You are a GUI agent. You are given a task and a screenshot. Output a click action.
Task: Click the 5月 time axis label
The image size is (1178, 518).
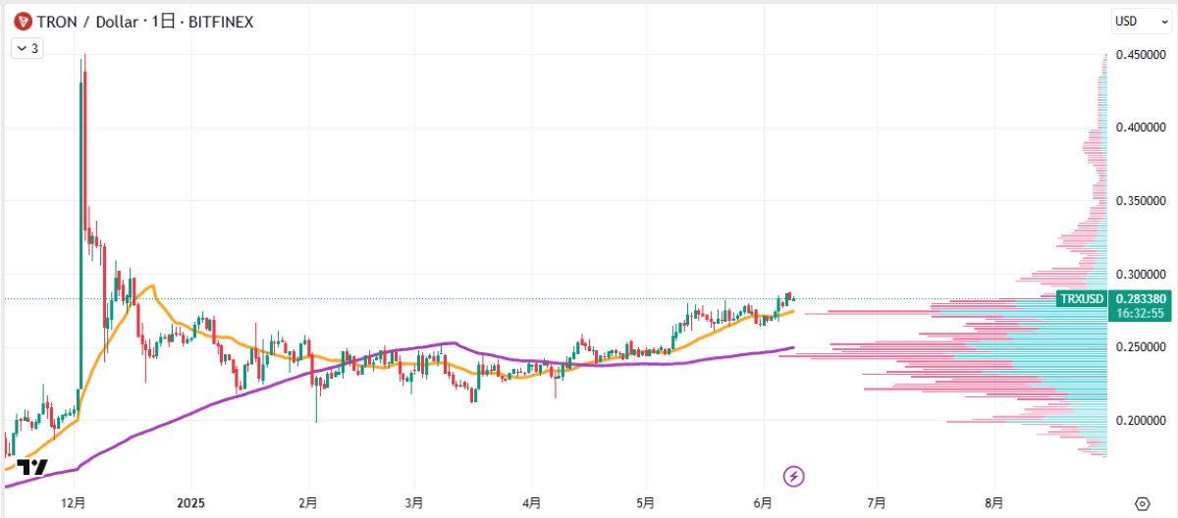tap(645, 503)
